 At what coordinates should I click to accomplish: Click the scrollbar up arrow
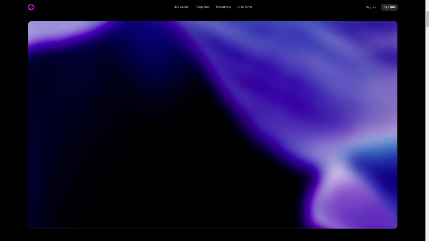click(x=427, y=2)
